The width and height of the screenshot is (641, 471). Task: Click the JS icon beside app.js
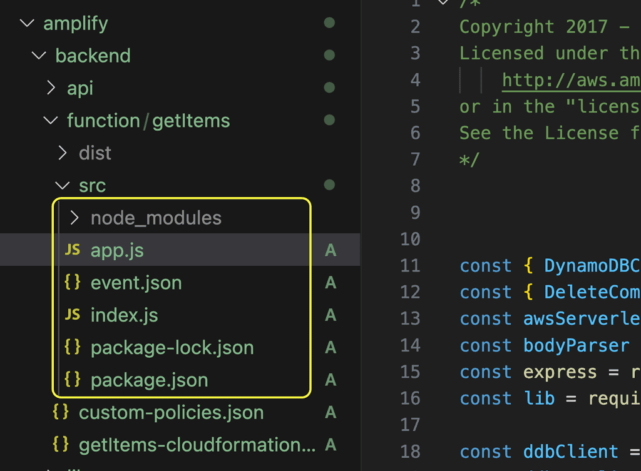[73, 250]
